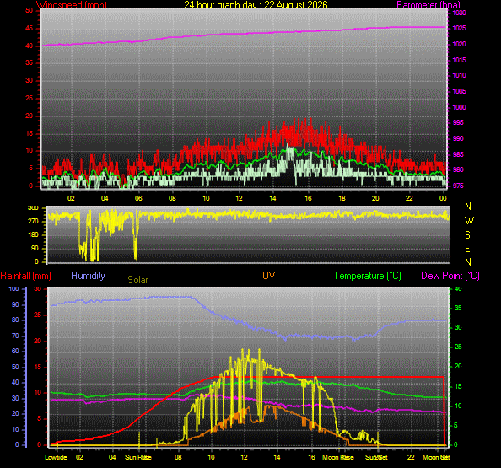The height and width of the screenshot is (468, 501).
Task: Select the "Humidity" legend label
Action: pos(88,276)
